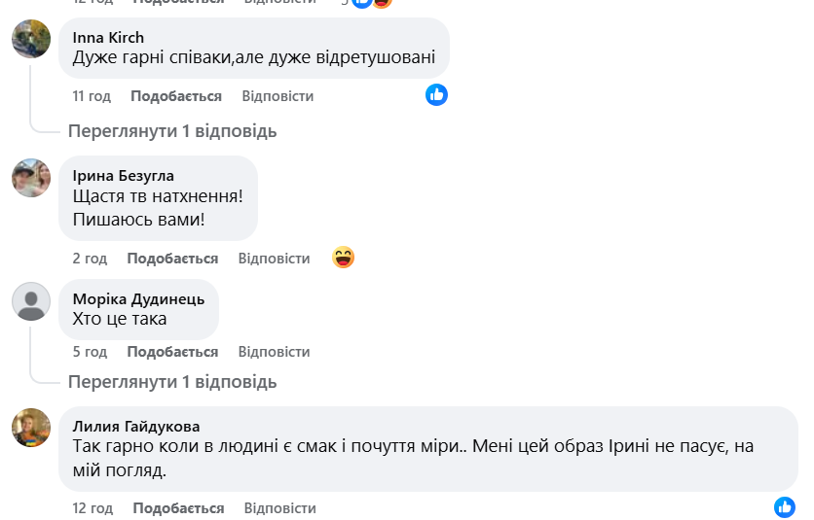Expand the reply under Inna Kirch's comment
Image resolution: width=814 pixels, height=520 pixels.
172,131
